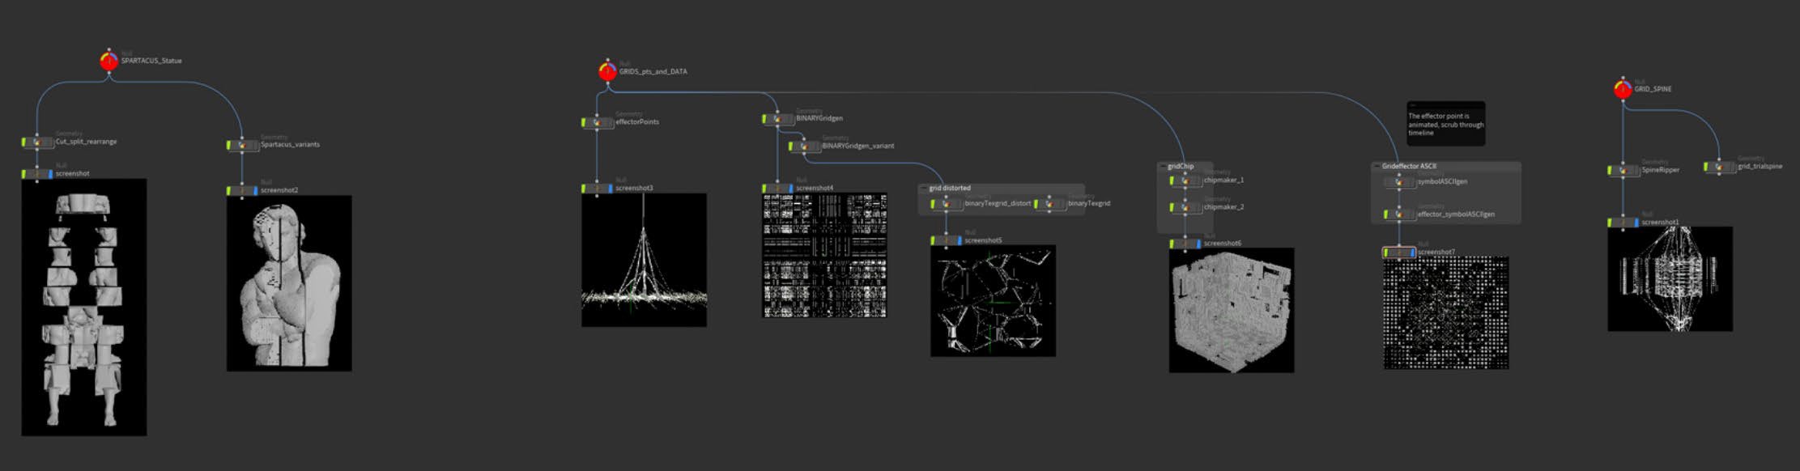Toggle green flag on chipmaker_1 node
The width and height of the screenshot is (1800, 471).
(1172, 181)
